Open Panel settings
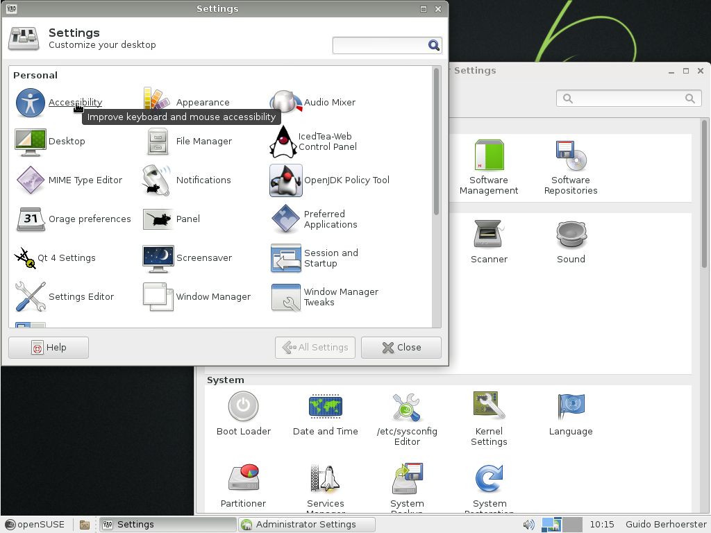The image size is (711, 533). click(172, 219)
